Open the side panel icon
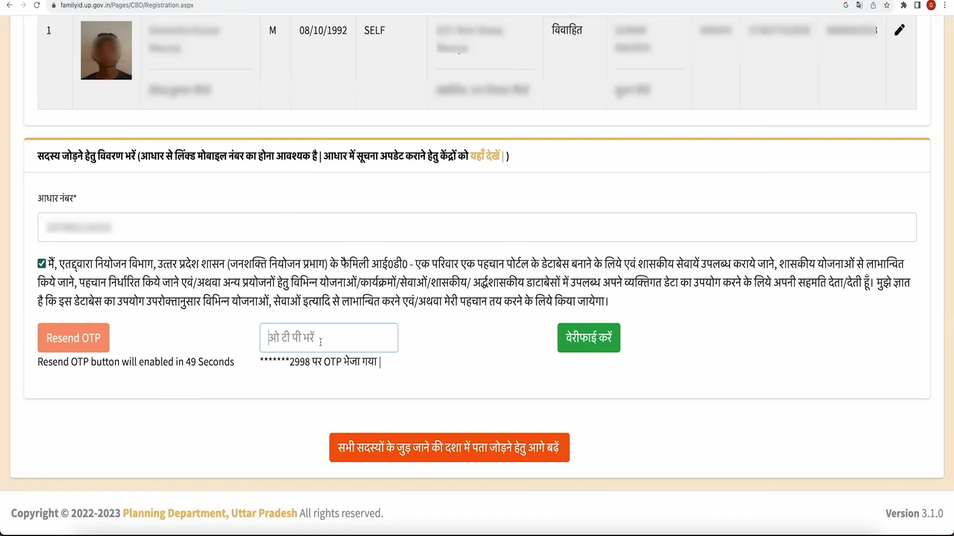The image size is (954, 536). click(x=917, y=5)
